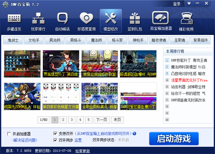The width and height of the screenshot is (215, 154).
Task: Open the 双开同步 设置 link
Action: coord(78,140)
